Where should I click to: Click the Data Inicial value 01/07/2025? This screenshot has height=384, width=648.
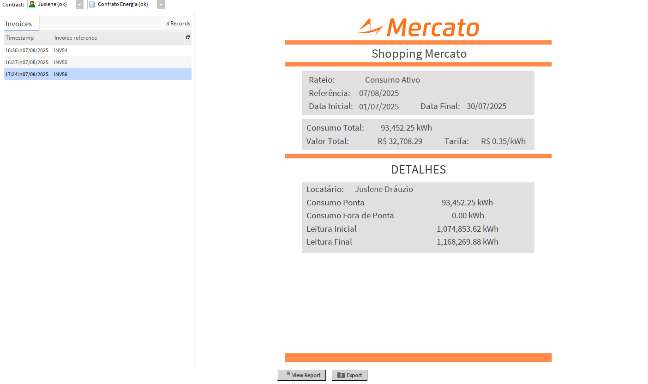(379, 107)
